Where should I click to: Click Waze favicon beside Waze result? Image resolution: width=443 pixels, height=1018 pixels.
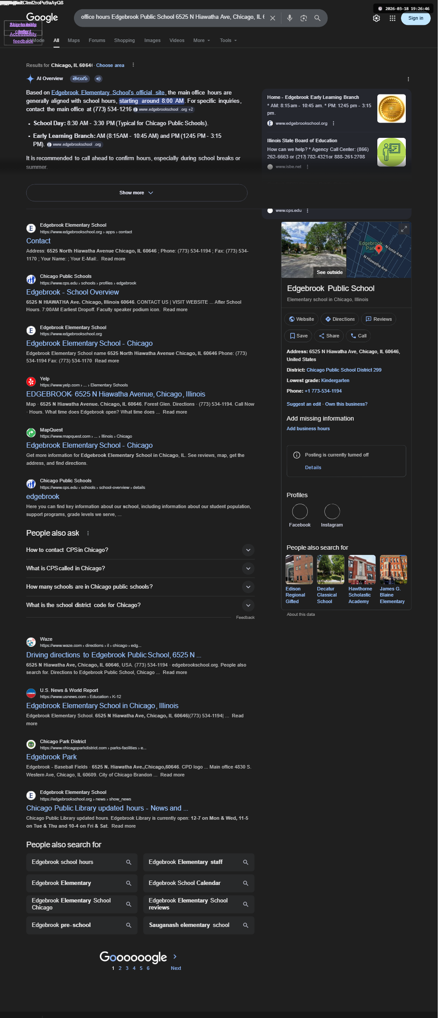(x=31, y=642)
